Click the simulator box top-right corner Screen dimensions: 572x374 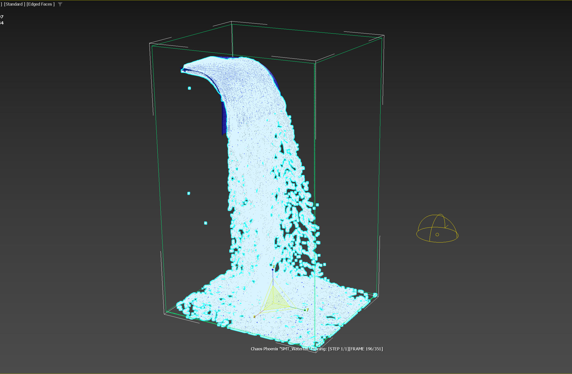tap(383, 36)
